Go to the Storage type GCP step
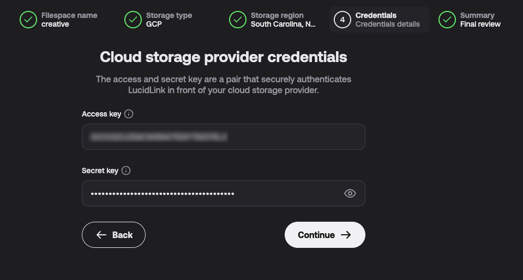The width and height of the screenshot is (523, 280). click(x=159, y=20)
